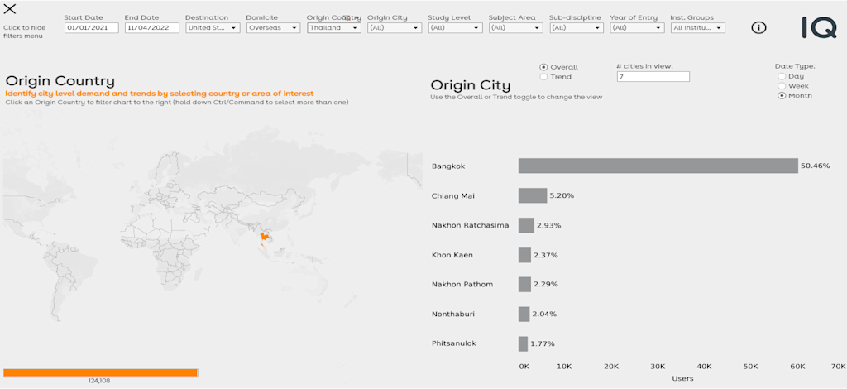Viewport: 847px width, 389px height.
Task: Click the orange 124,108 total bar
Action: [100, 372]
